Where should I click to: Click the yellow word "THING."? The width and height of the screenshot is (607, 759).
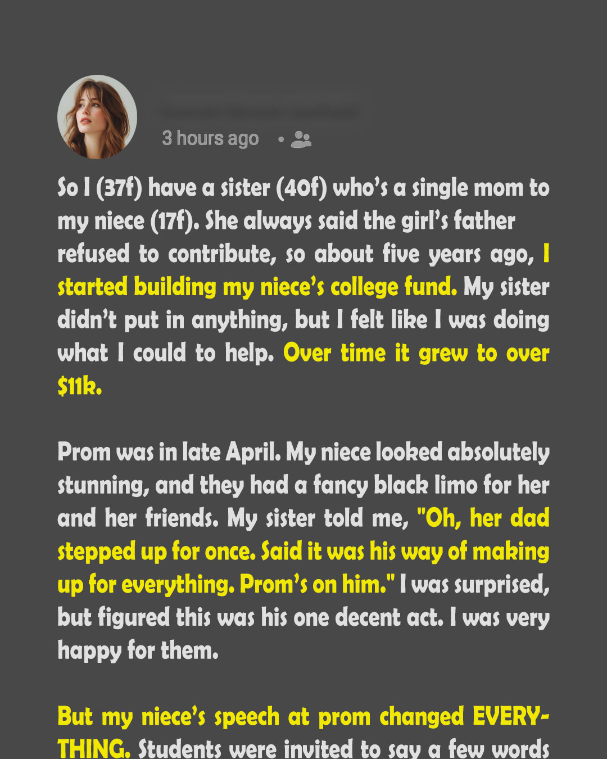(94, 748)
